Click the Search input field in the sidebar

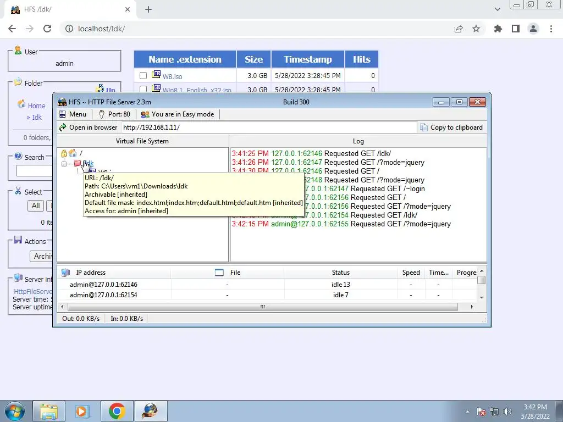click(34, 171)
